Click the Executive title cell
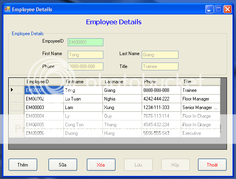Screen dimensions: 236x179 coord(200,133)
